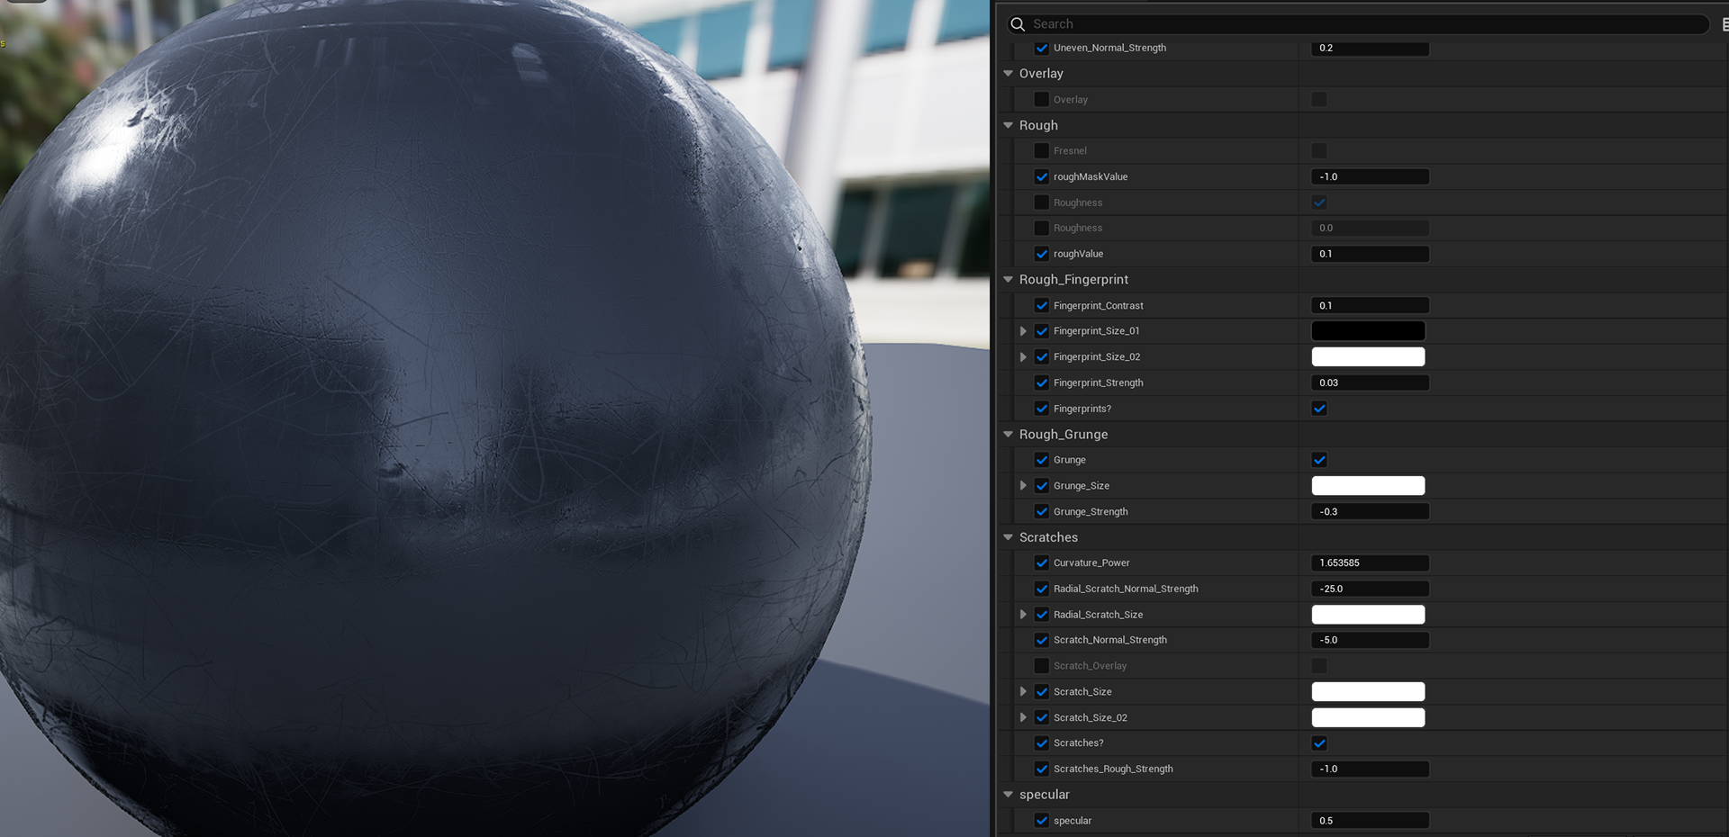The width and height of the screenshot is (1729, 837).
Task: Edit Grunge_Strength value -0.3
Action: [x=1370, y=511]
